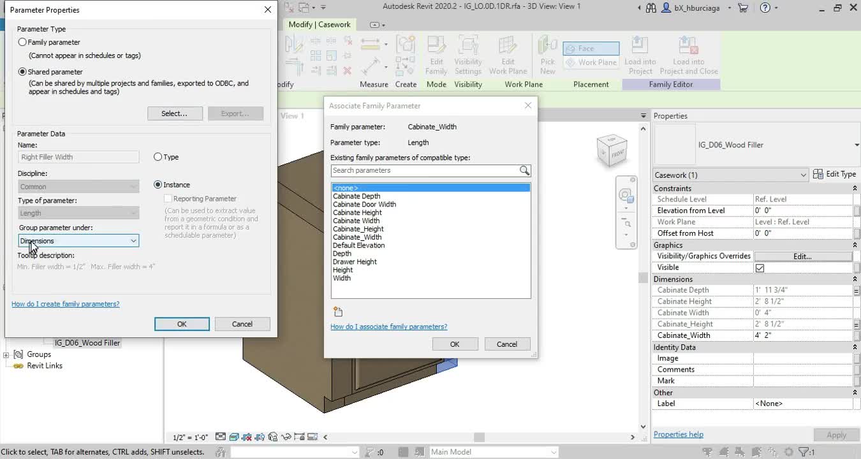Screen dimensions: 861x459
Task: Open the Detail Level view control
Action: pyautogui.click(x=221, y=437)
